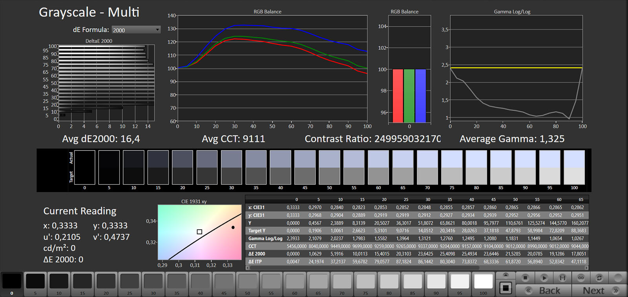Click the Next button
The width and height of the screenshot is (628, 297).
pos(600,290)
